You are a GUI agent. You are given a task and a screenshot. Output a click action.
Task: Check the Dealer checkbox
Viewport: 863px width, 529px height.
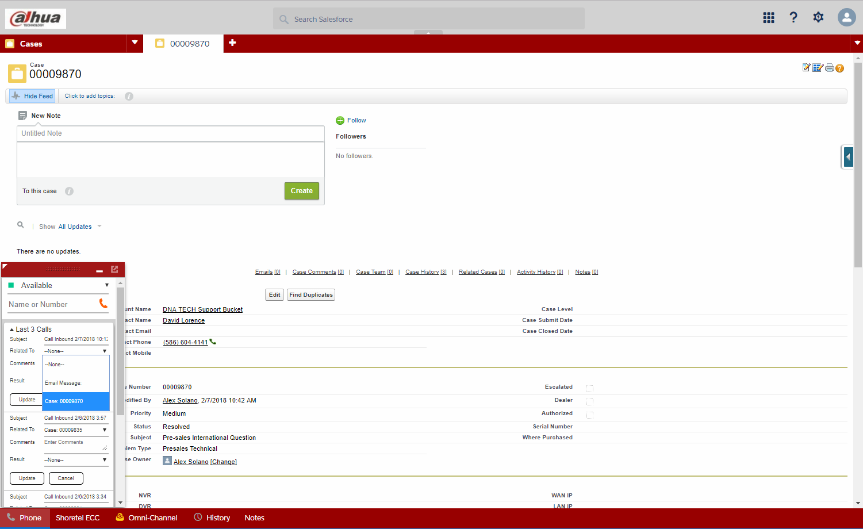tap(590, 401)
